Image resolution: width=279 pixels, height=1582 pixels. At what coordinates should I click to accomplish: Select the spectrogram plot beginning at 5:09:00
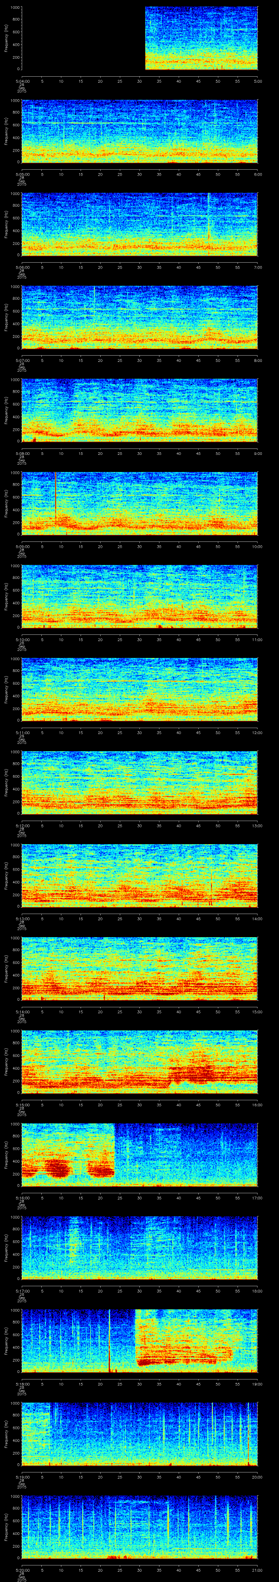coord(139,503)
